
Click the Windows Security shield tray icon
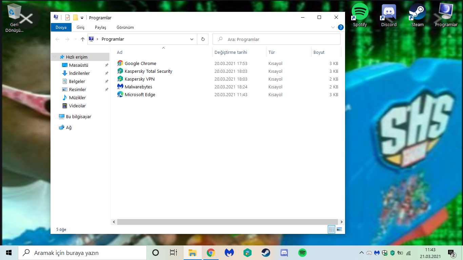385,253
